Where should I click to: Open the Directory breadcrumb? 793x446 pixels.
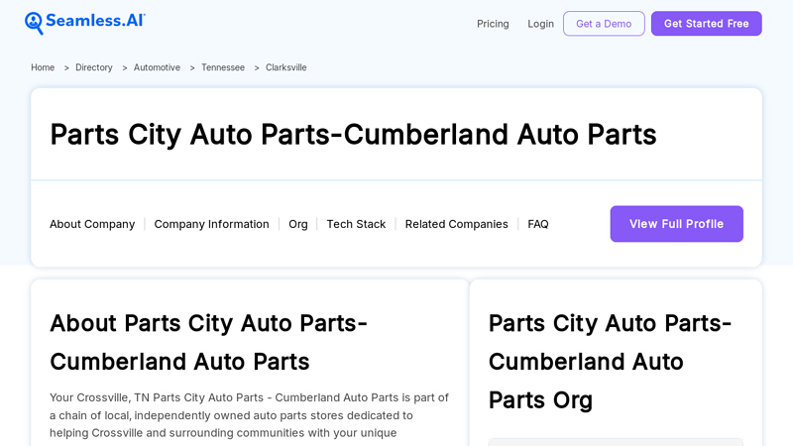pyautogui.click(x=94, y=67)
